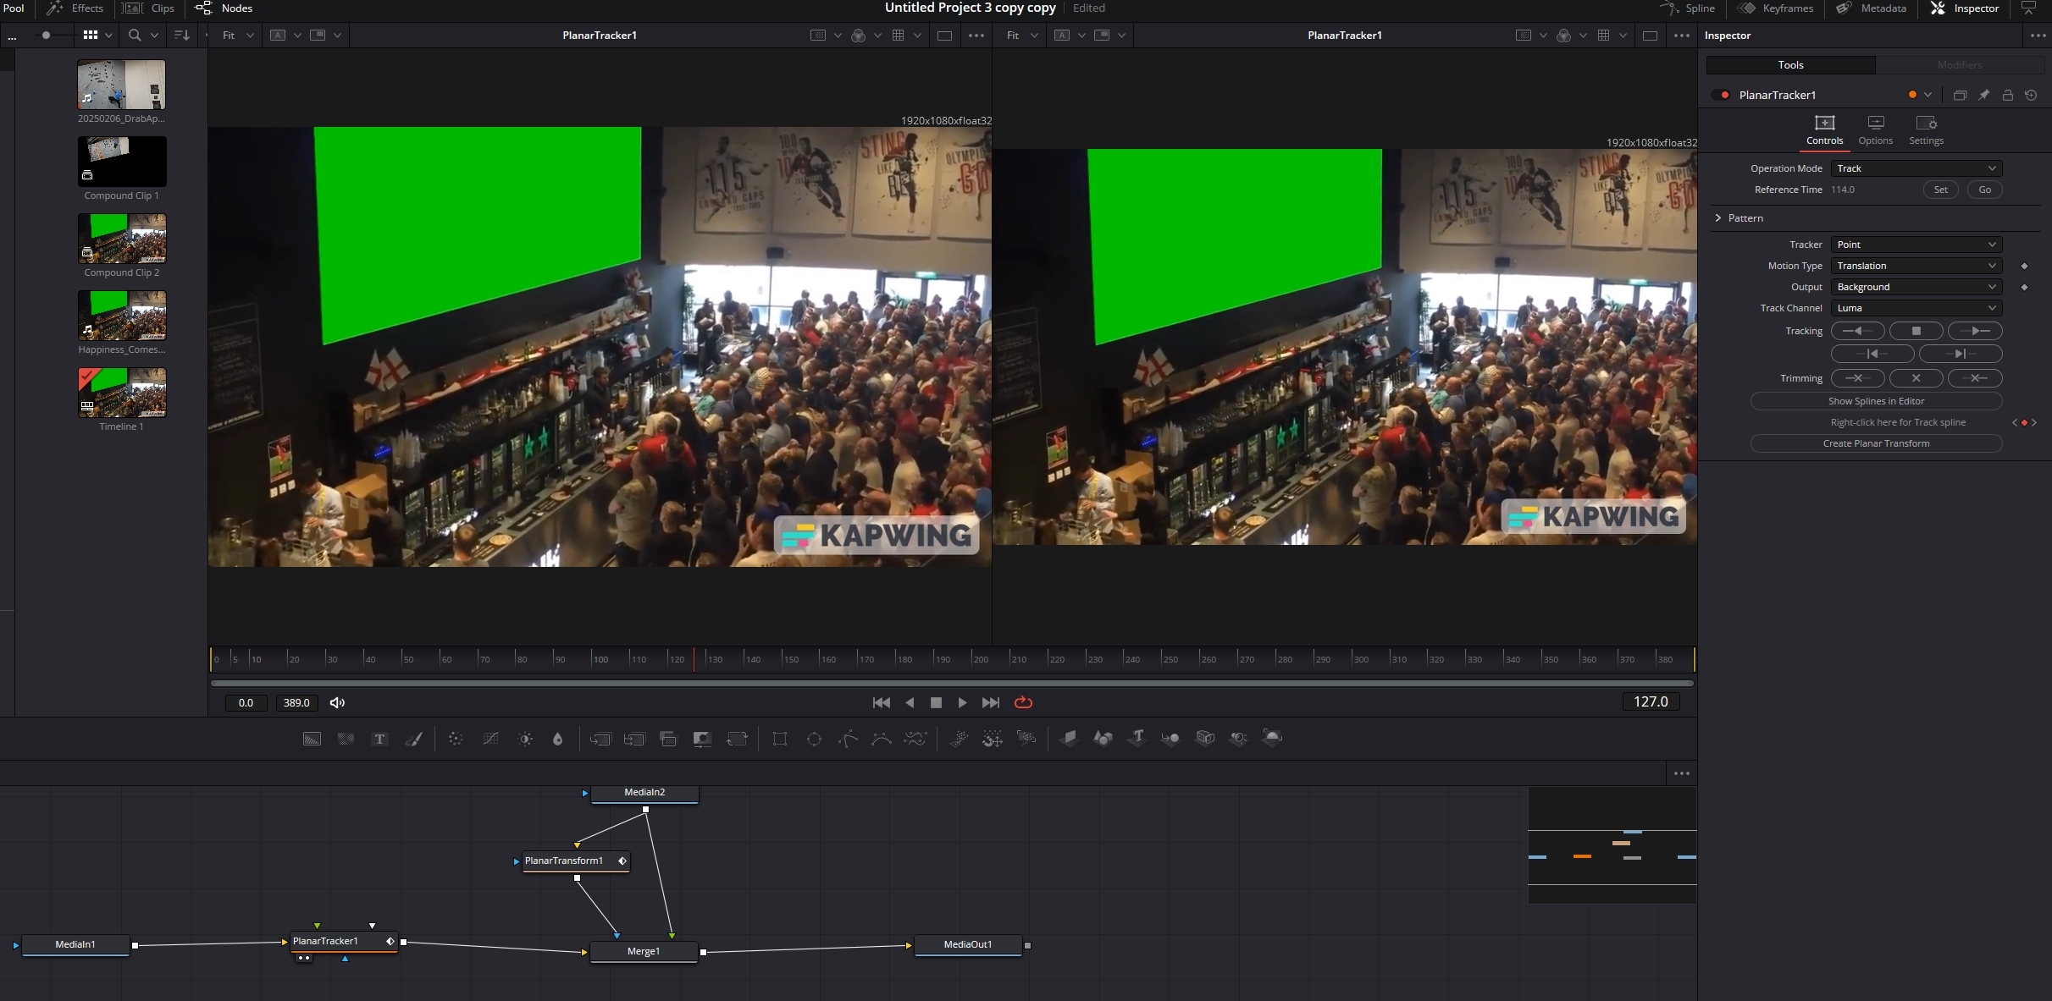Select the Text+ tool in the toolbar
This screenshot has height=1001, width=2052.
tap(379, 739)
